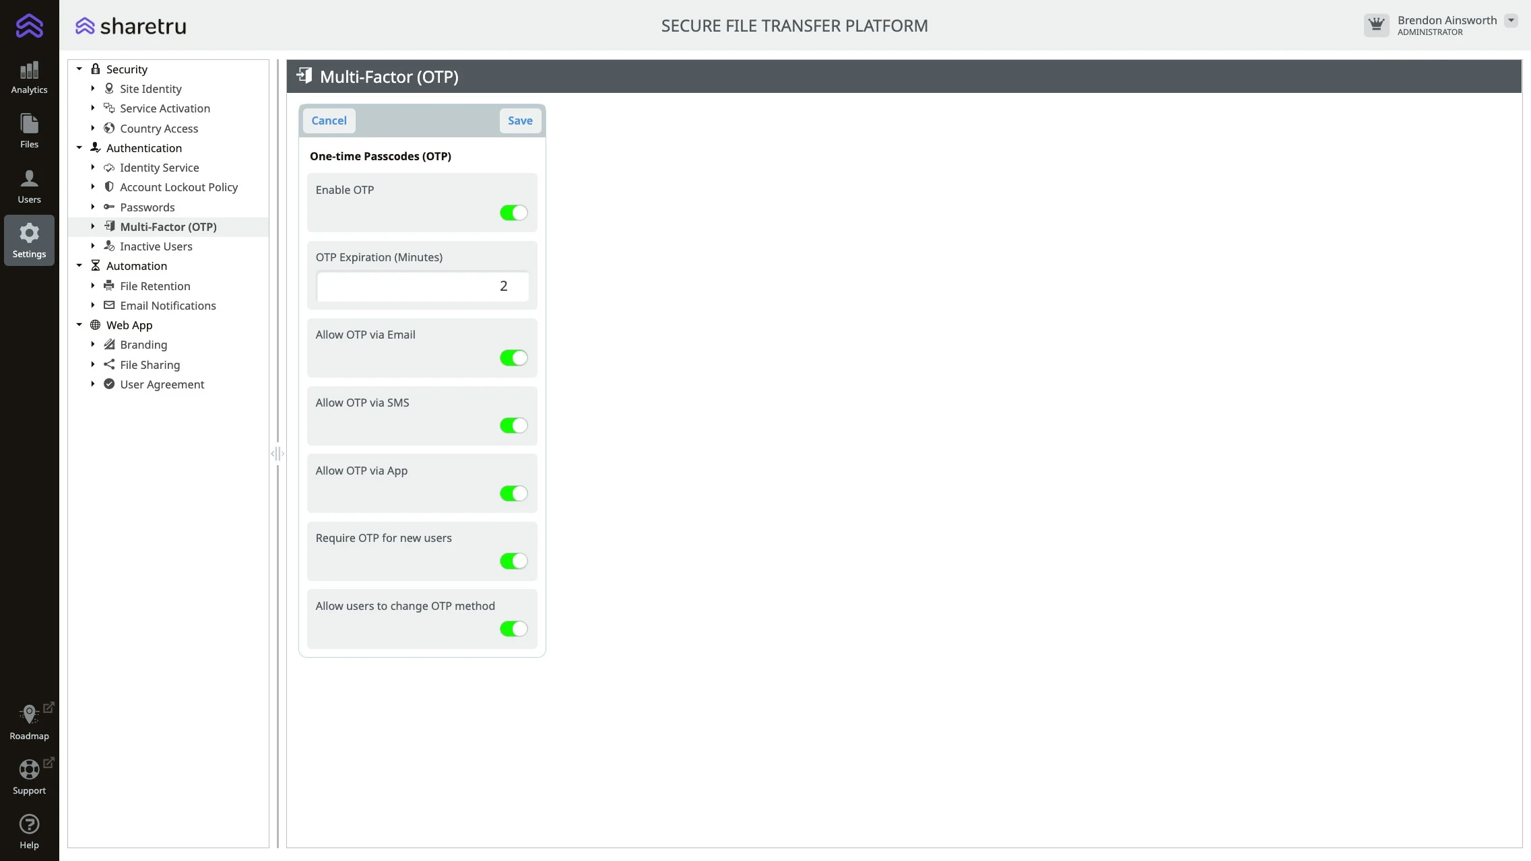The image size is (1531, 861).
Task: Turn off Allow OTP via SMS
Action: pyautogui.click(x=513, y=425)
